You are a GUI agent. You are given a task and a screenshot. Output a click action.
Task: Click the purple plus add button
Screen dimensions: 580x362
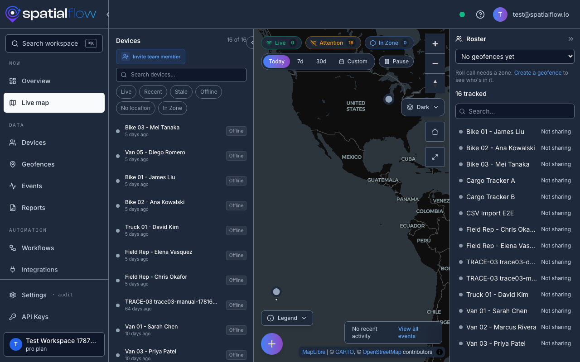tap(272, 344)
